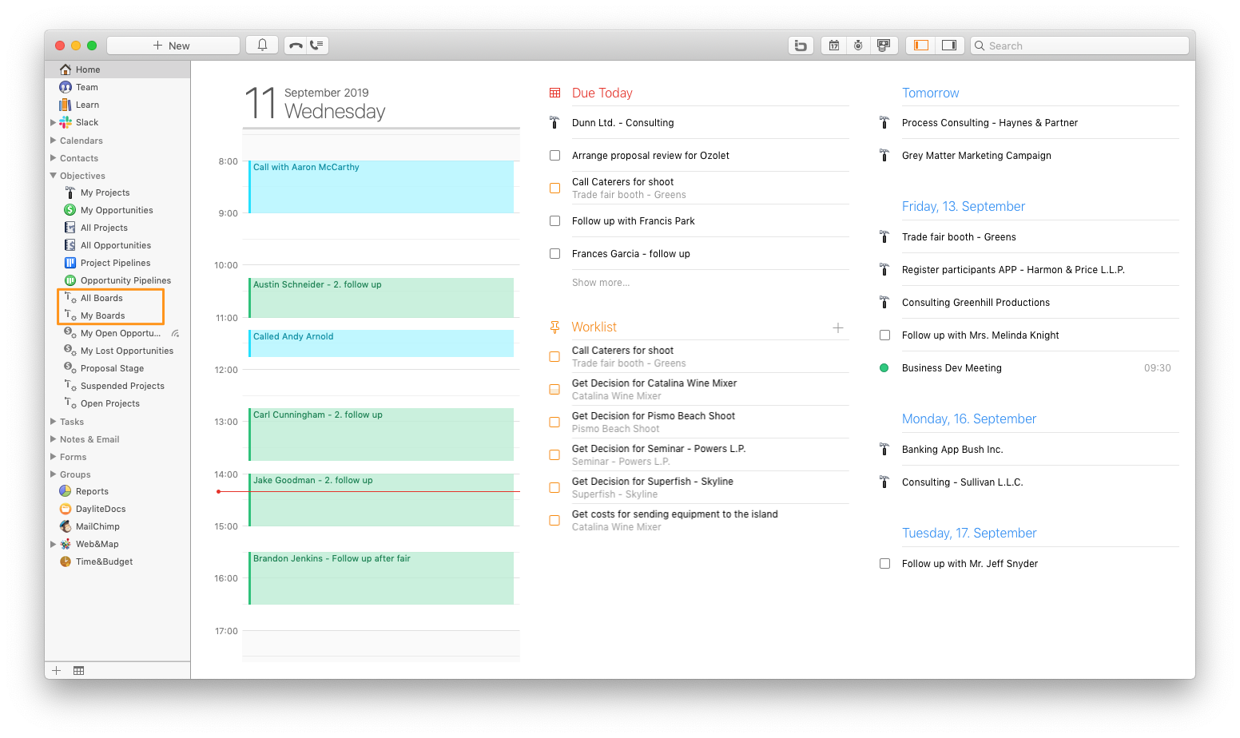
Task: Click the stopwatch timer toolbar icon
Action: pos(858,46)
